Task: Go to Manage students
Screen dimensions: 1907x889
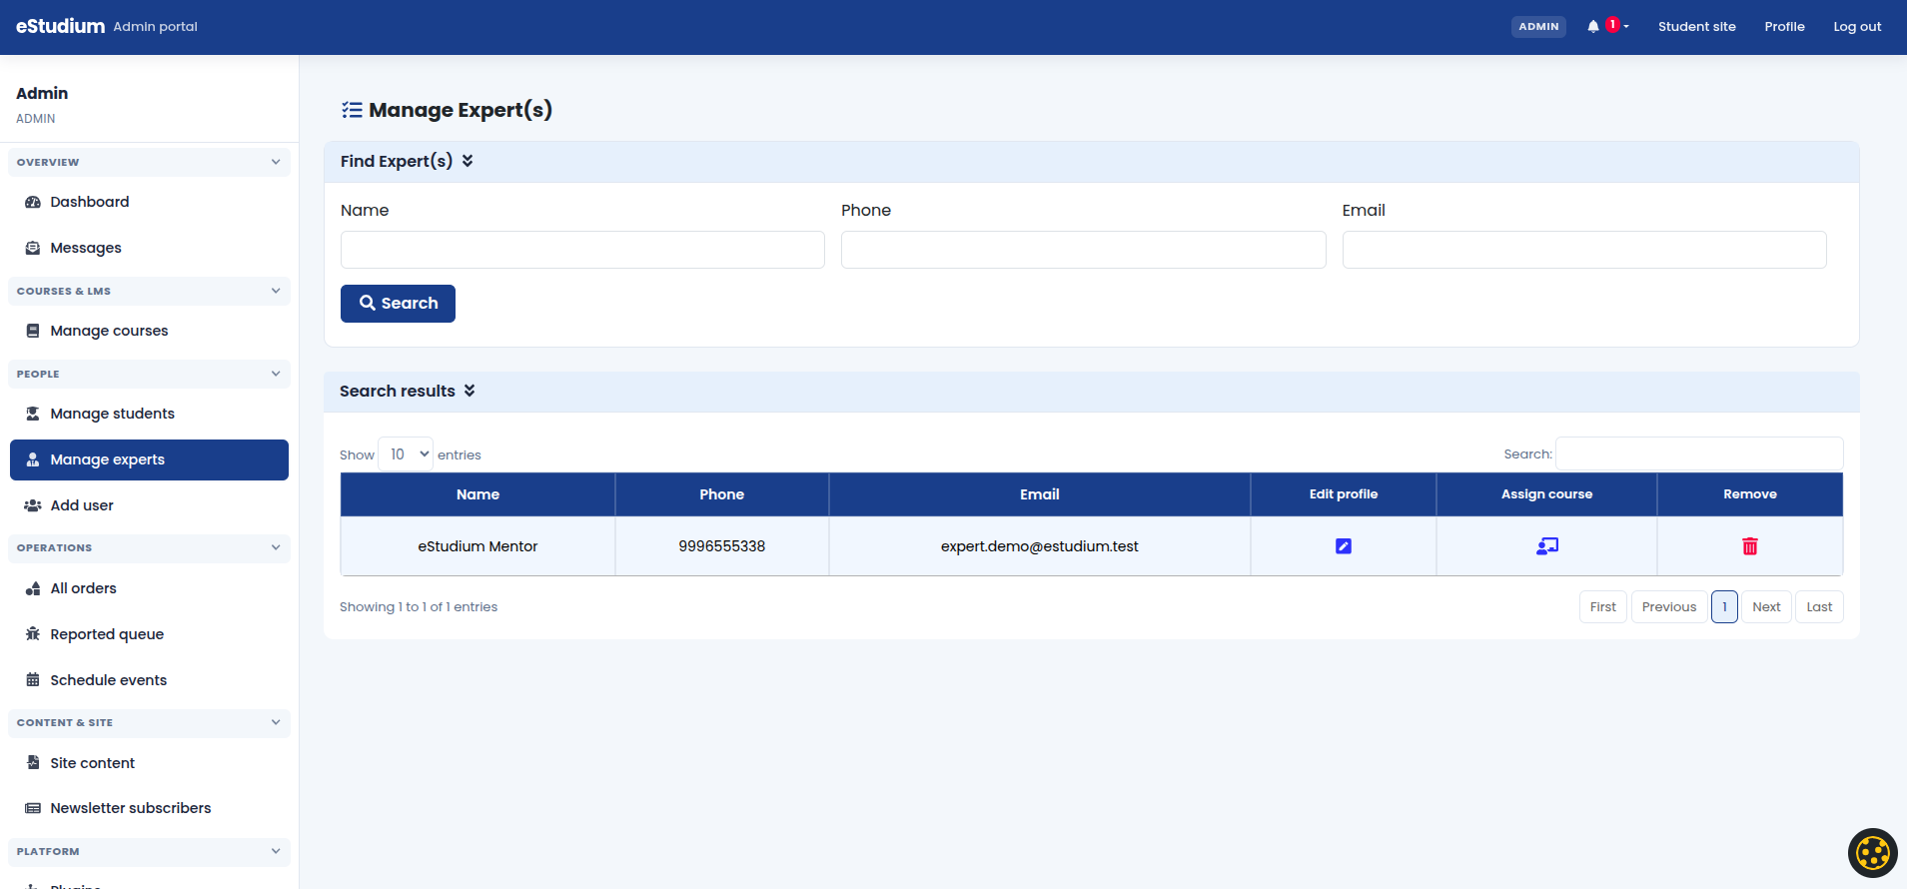Action: (x=149, y=414)
